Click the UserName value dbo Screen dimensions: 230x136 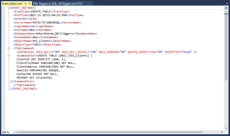[32, 30]
